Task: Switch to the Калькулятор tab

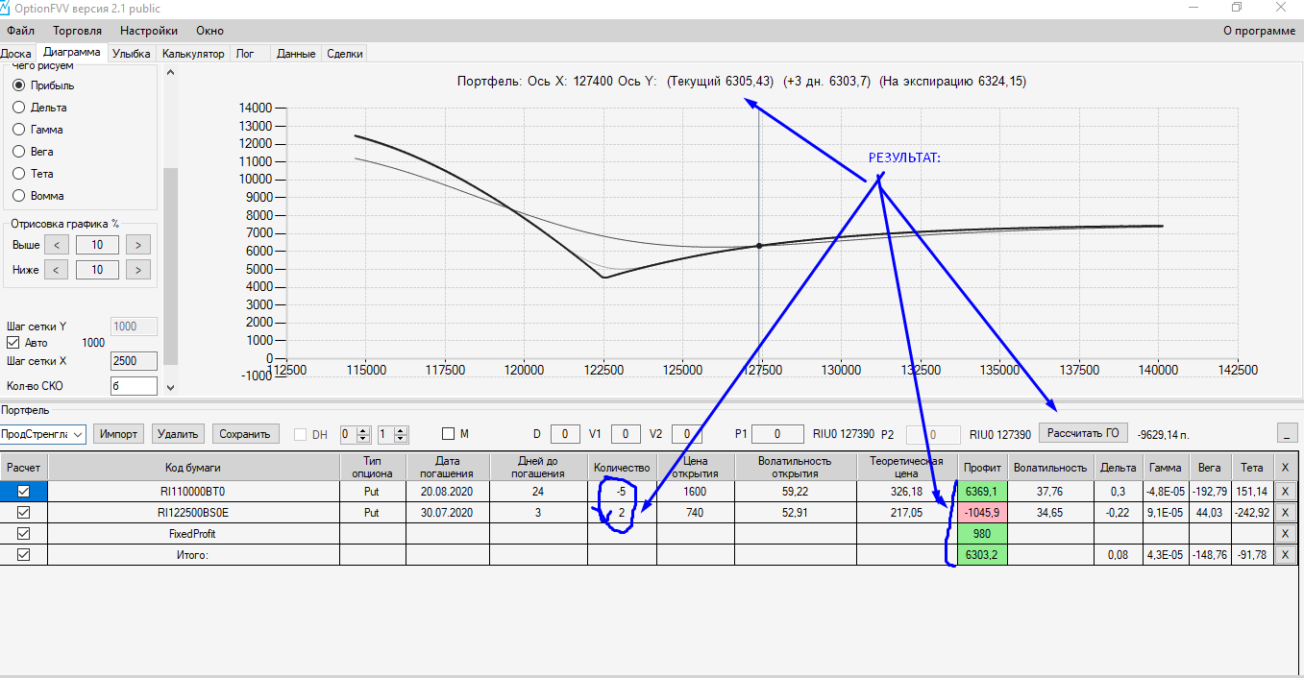Action: (193, 54)
